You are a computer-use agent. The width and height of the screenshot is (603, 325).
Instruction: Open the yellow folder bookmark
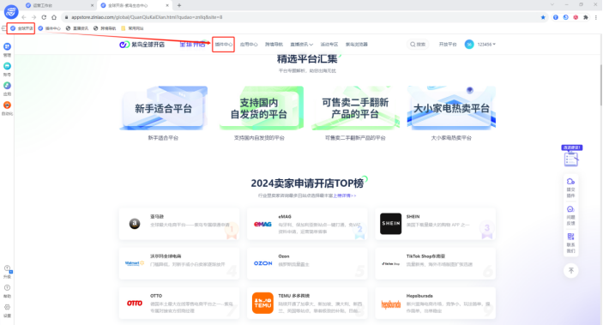pos(132,28)
